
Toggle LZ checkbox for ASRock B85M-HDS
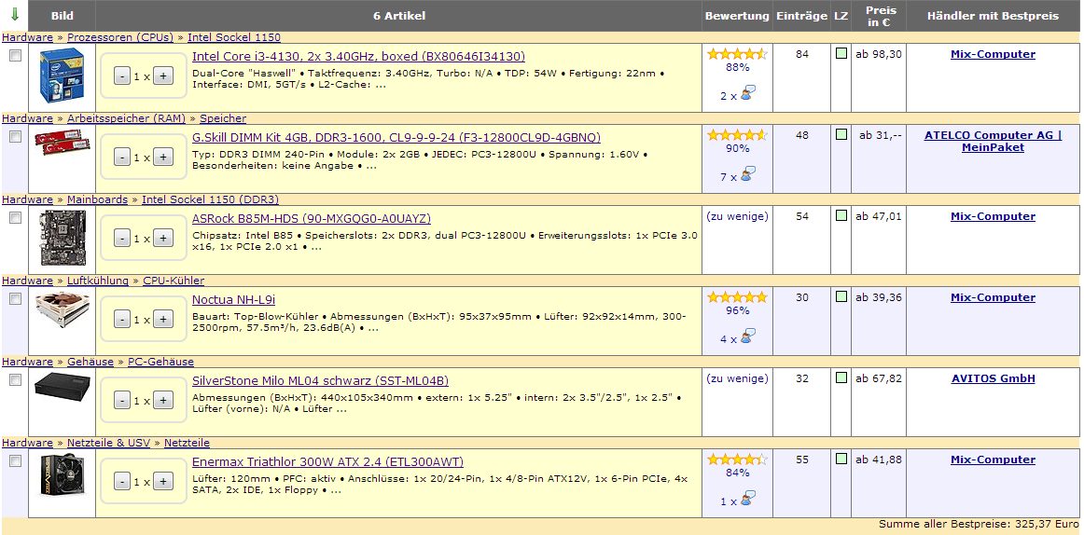point(841,215)
